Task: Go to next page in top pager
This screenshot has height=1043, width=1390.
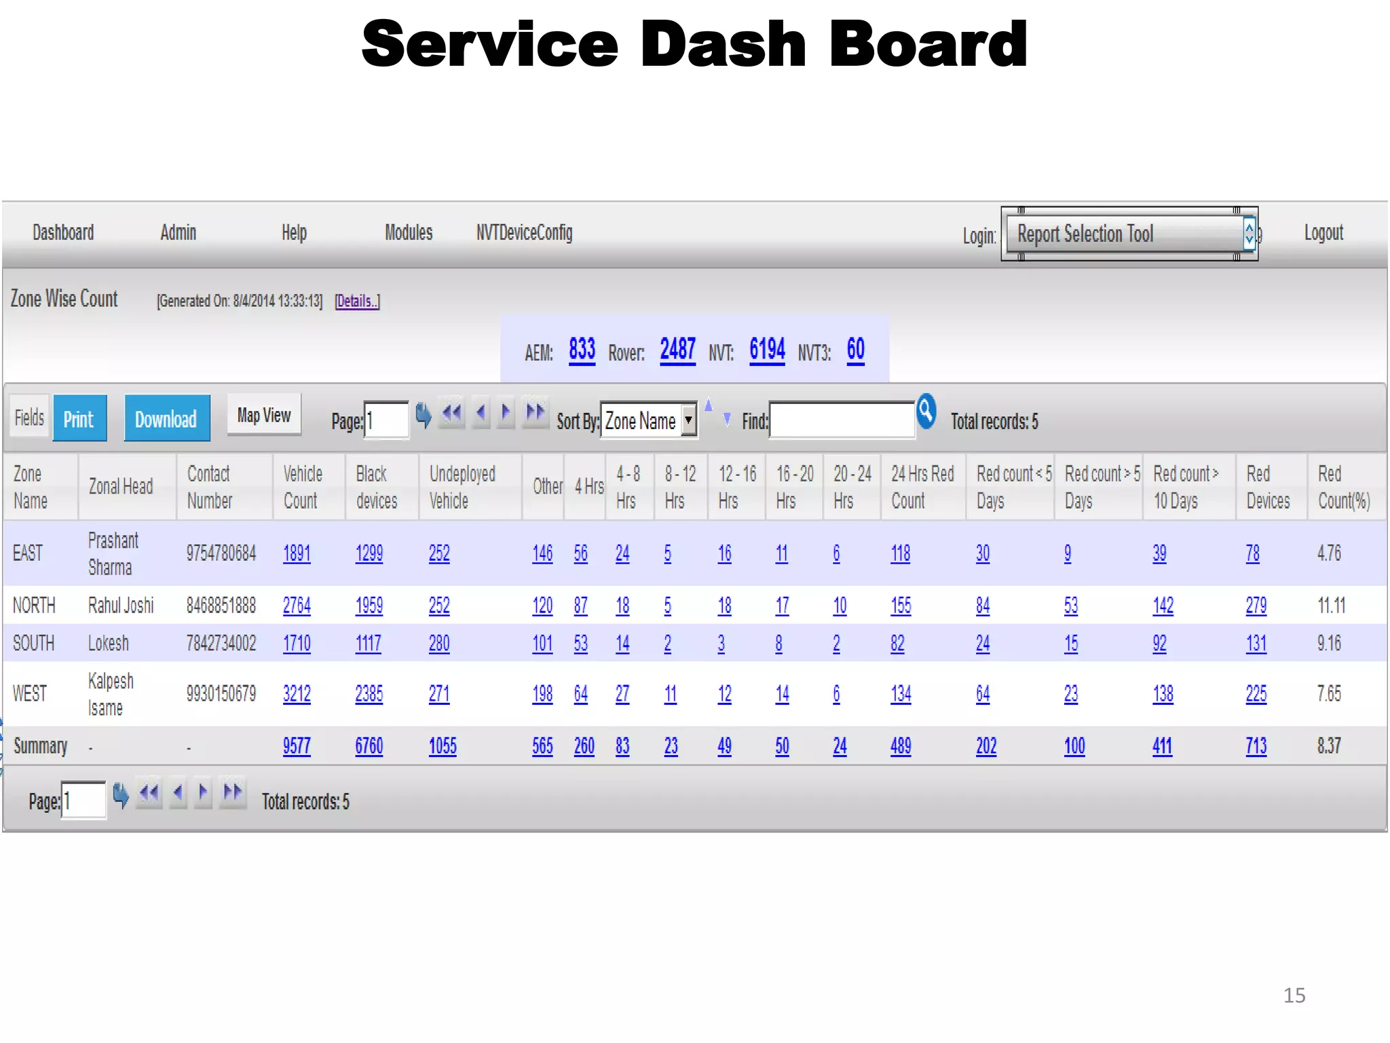Action: point(506,412)
